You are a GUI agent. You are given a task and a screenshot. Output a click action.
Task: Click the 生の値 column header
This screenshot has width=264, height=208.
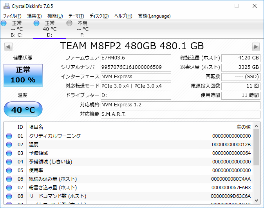(243, 127)
